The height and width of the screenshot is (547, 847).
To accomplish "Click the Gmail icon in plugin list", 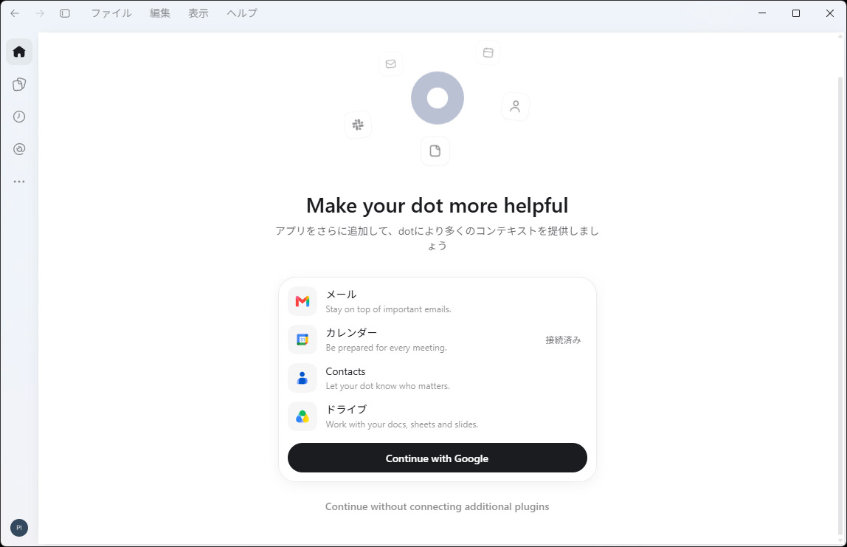I will point(302,301).
